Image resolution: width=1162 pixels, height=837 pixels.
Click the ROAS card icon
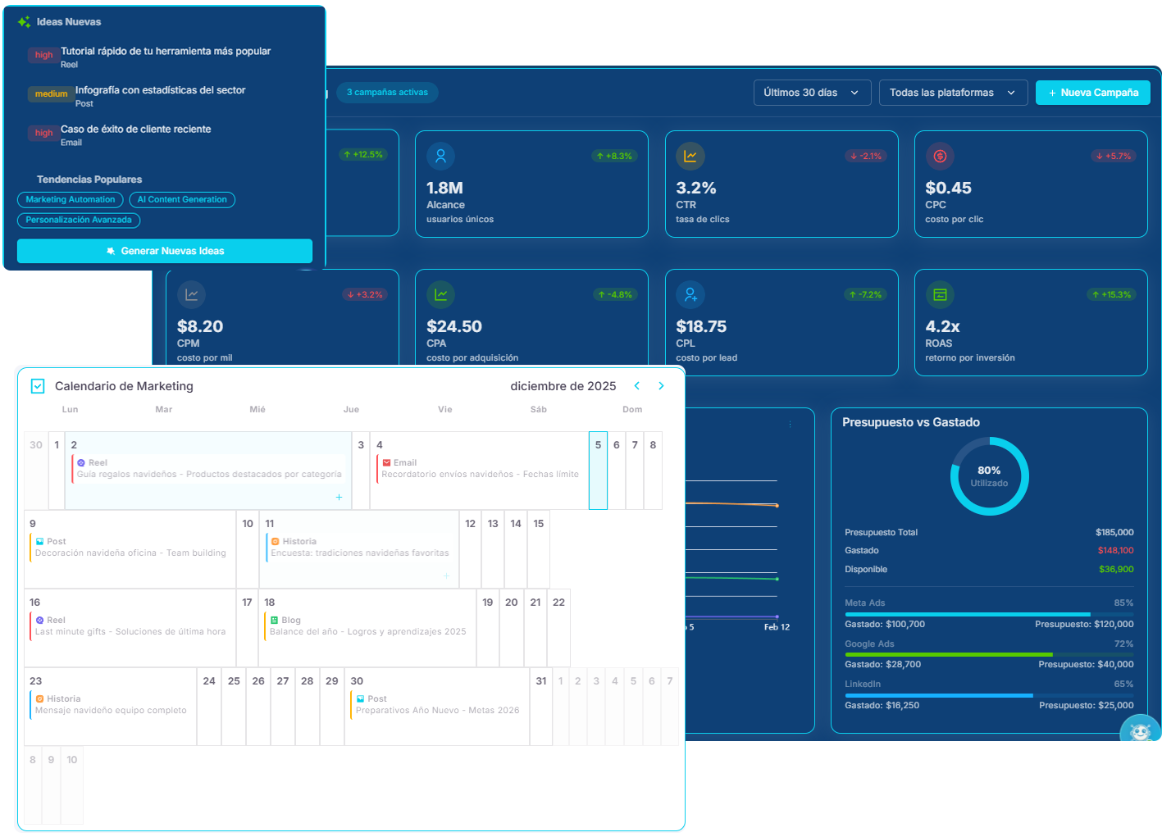click(940, 294)
